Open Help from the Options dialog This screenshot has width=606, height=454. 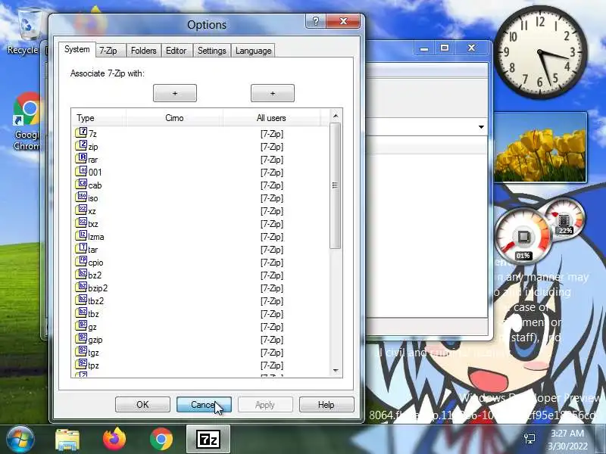[326, 405]
